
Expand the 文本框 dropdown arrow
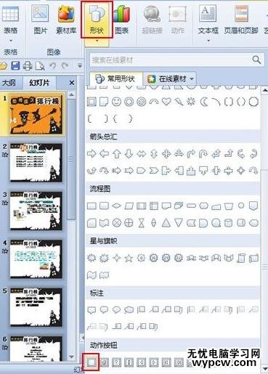click(x=208, y=41)
